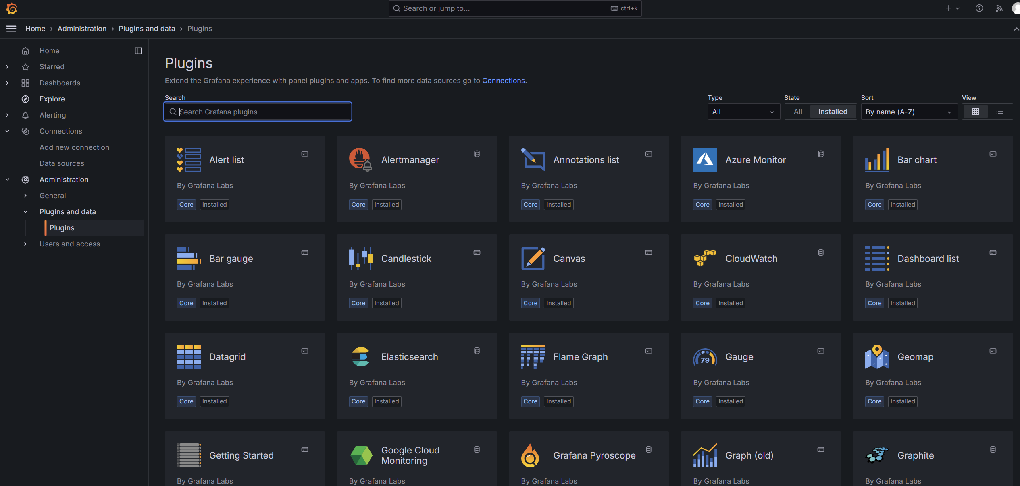Open the hamburger navigation menu
Image resolution: width=1020 pixels, height=486 pixels.
click(11, 29)
